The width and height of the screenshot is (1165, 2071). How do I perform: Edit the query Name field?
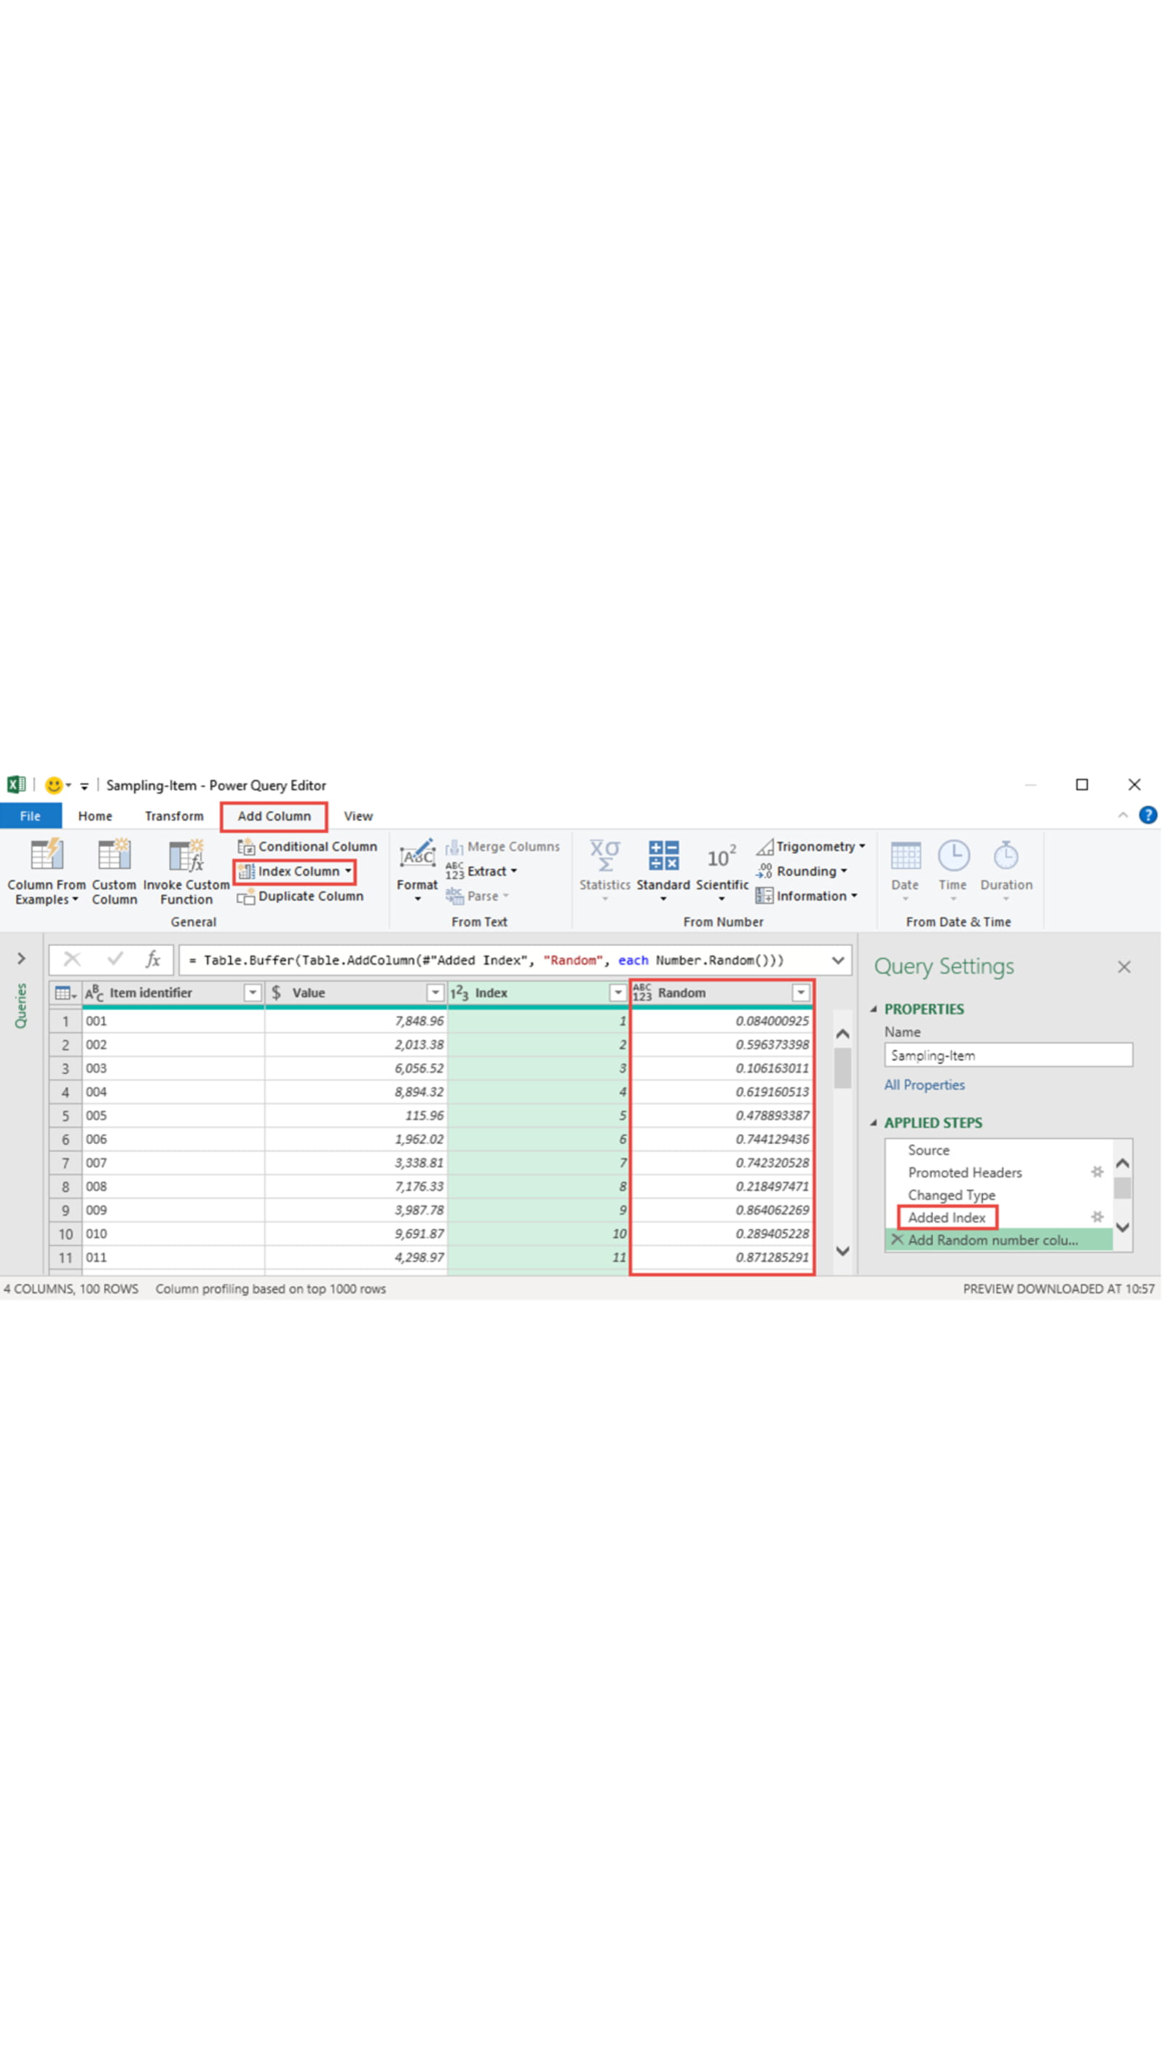coord(1008,1054)
